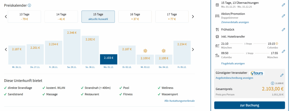290x111 pixels.
Task: Select the Sa. 29.11. price bar
Action: (72, 47)
